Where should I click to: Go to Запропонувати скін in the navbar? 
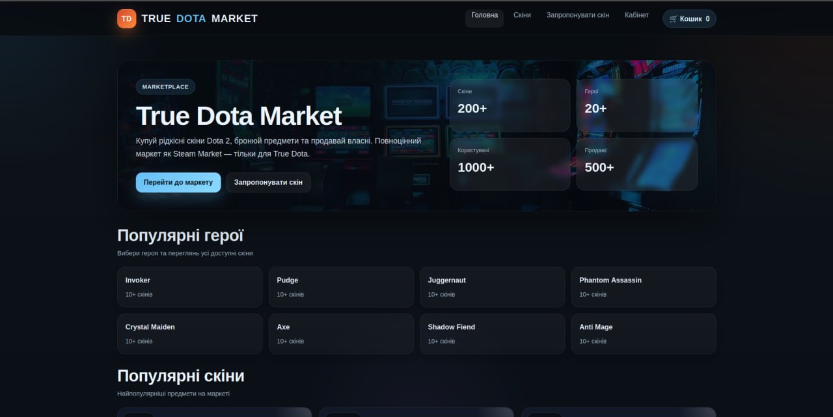point(578,15)
